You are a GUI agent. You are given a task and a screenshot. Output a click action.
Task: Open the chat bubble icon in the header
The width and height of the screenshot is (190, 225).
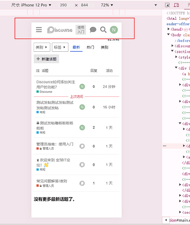pyautogui.click(x=93, y=30)
